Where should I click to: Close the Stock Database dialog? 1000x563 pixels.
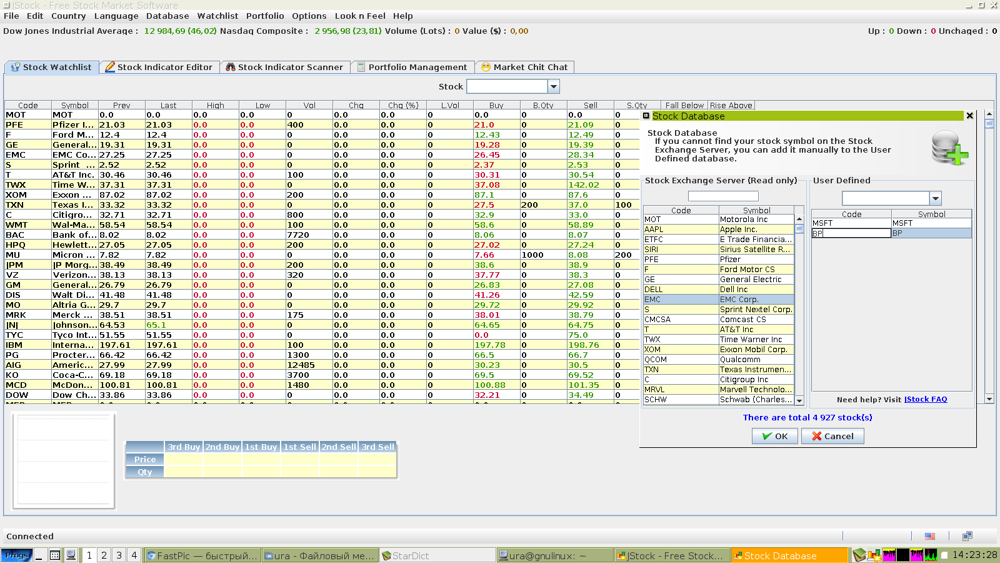(969, 116)
